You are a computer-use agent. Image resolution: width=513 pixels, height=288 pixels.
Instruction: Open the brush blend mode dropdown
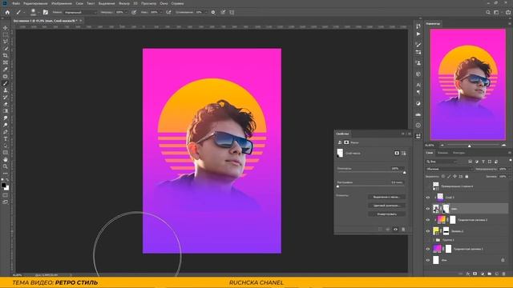pyautogui.click(x=80, y=13)
